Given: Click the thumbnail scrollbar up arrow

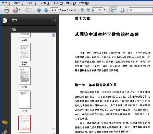Looking at the screenshot, I should pyautogui.click(x=54, y=35).
